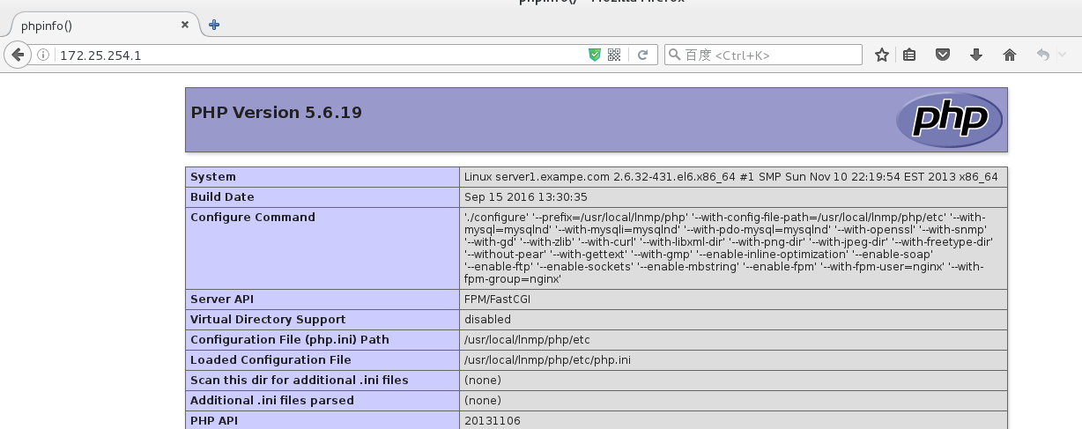Bookmark this page with the star icon
The width and height of the screenshot is (1082, 429).
point(881,55)
